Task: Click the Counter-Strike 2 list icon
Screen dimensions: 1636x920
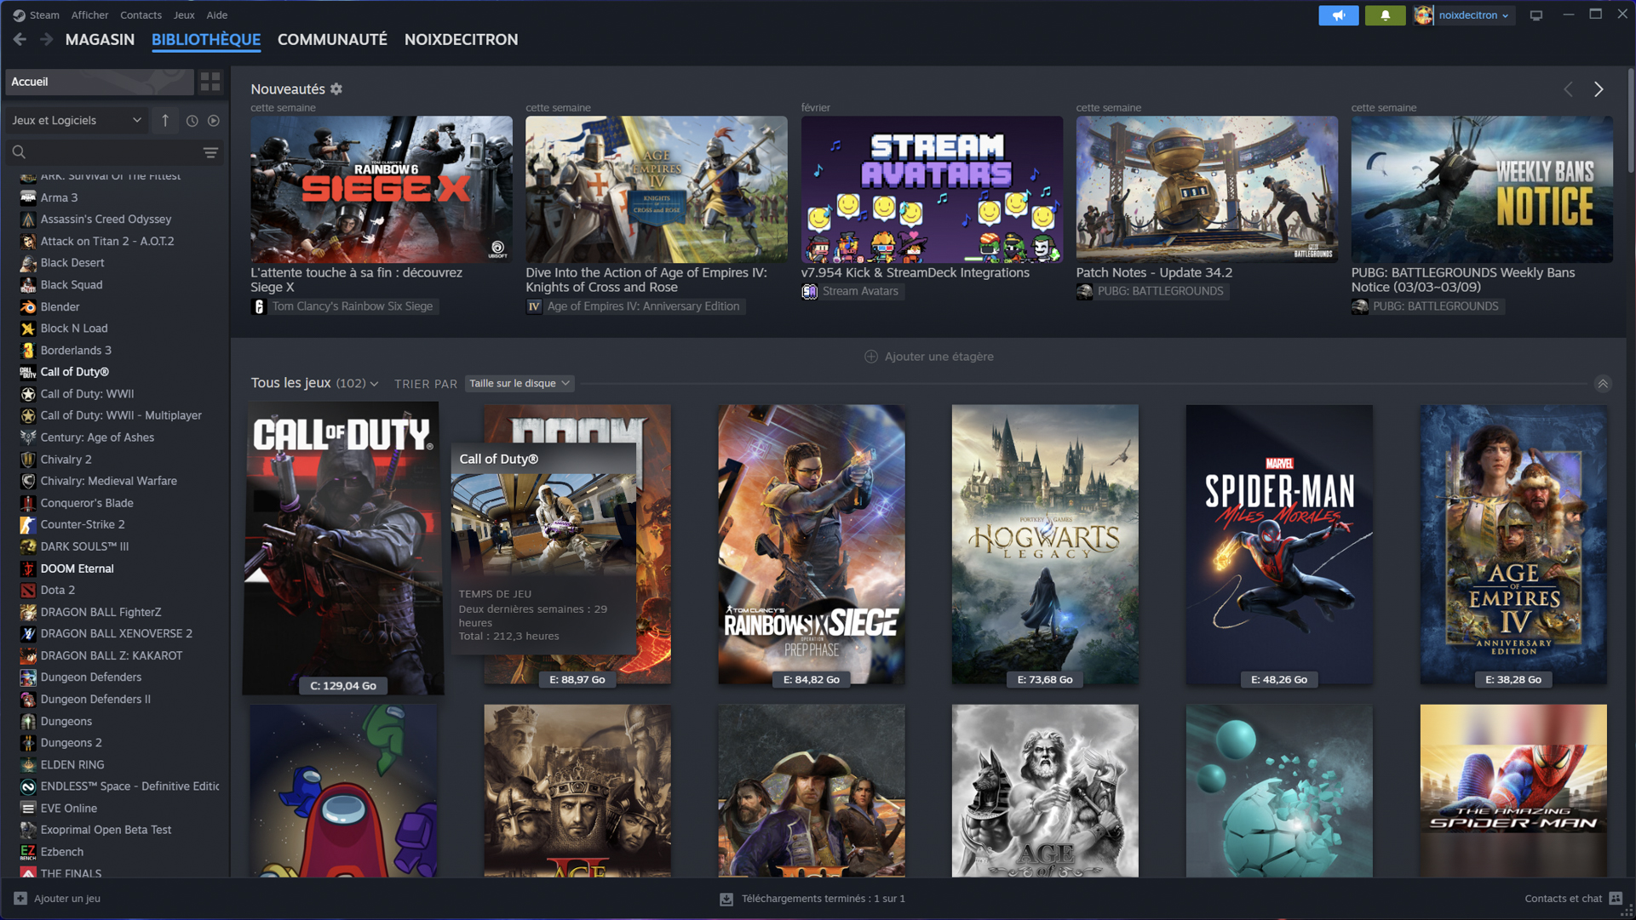Action: click(x=28, y=524)
